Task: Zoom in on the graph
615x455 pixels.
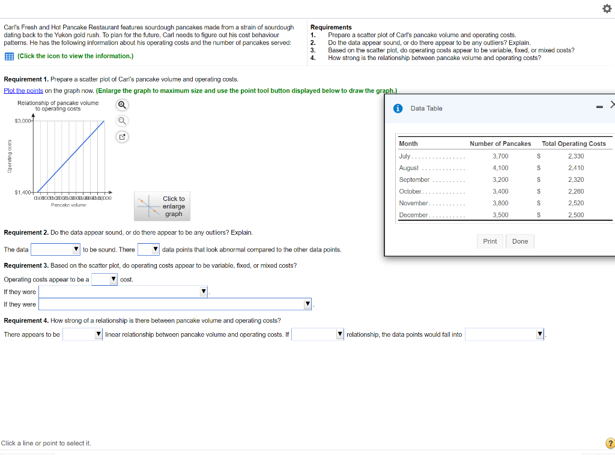Action: click(x=122, y=104)
